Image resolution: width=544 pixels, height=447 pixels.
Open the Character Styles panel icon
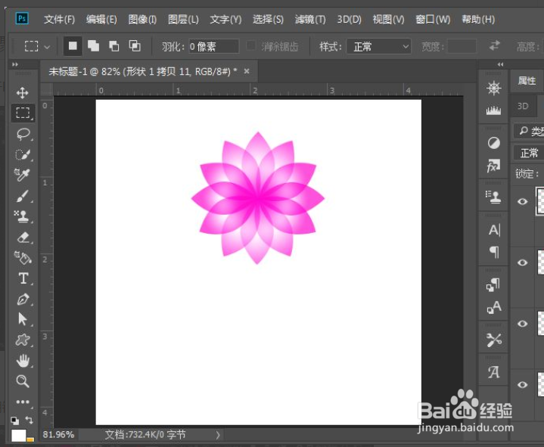point(494,307)
